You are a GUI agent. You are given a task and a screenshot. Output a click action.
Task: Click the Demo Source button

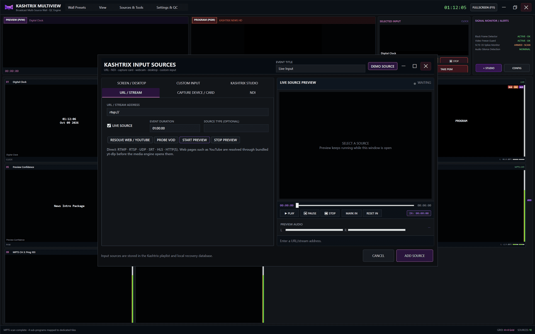pyautogui.click(x=383, y=66)
